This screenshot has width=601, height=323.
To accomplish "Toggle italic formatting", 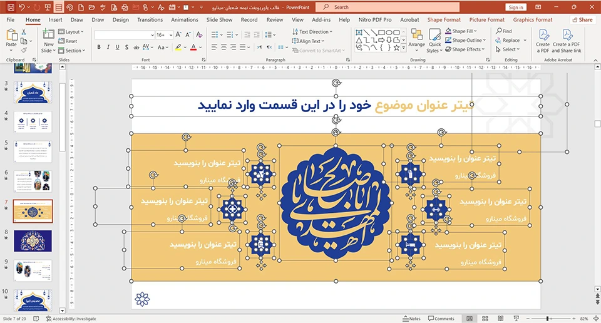I will point(108,47).
